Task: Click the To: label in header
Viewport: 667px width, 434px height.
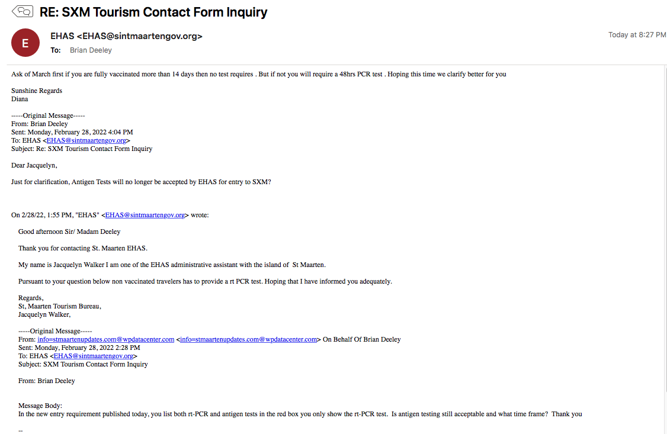Action: pos(55,50)
